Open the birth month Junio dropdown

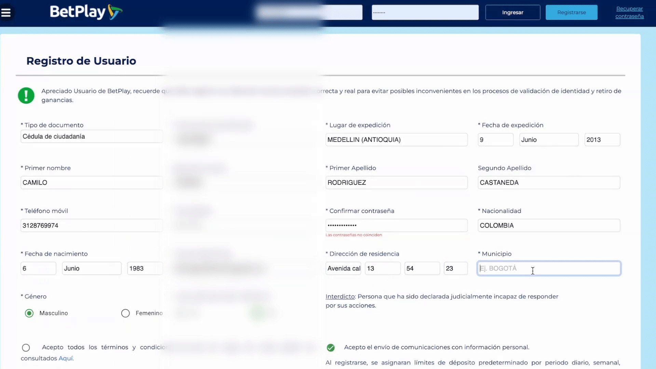click(x=92, y=269)
